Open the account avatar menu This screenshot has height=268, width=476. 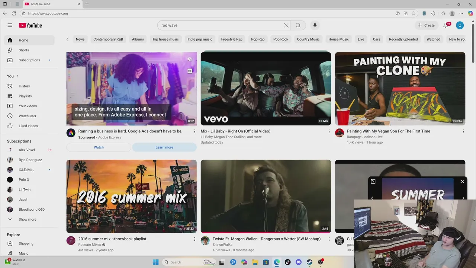click(460, 25)
